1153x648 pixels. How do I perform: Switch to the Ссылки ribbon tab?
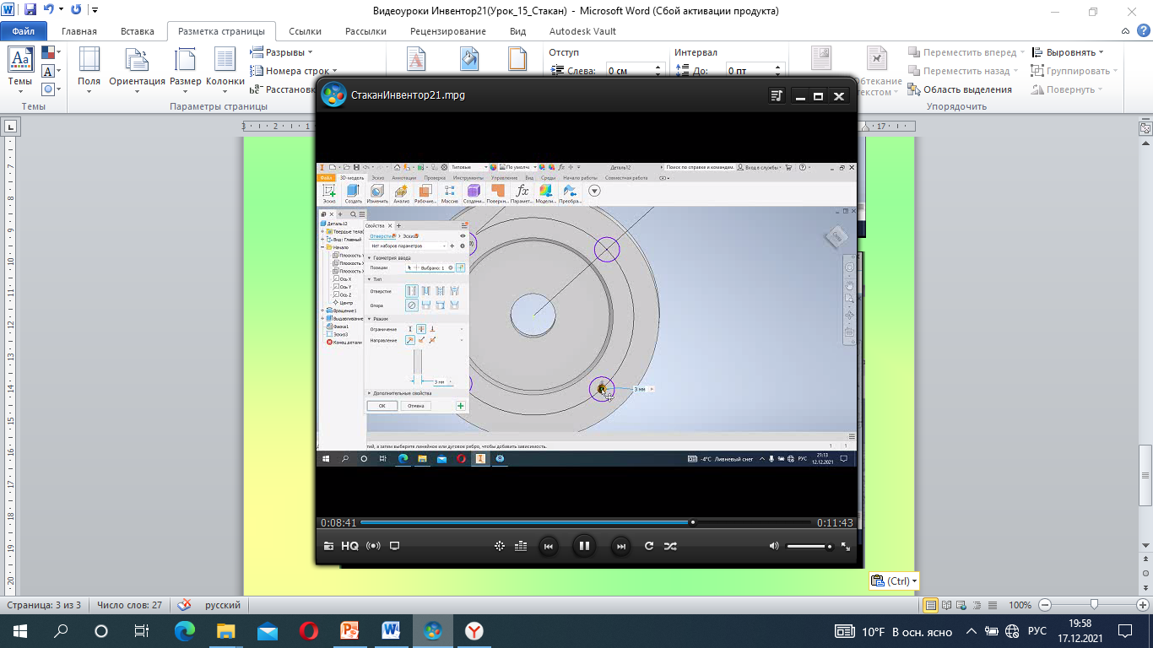coord(305,31)
